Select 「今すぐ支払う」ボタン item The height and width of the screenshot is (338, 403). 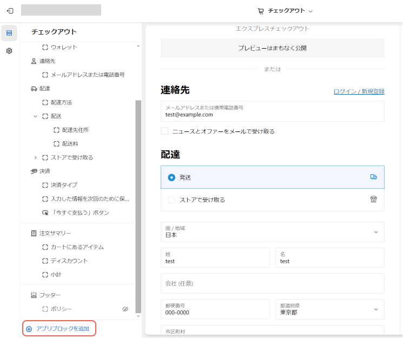[x=80, y=213]
